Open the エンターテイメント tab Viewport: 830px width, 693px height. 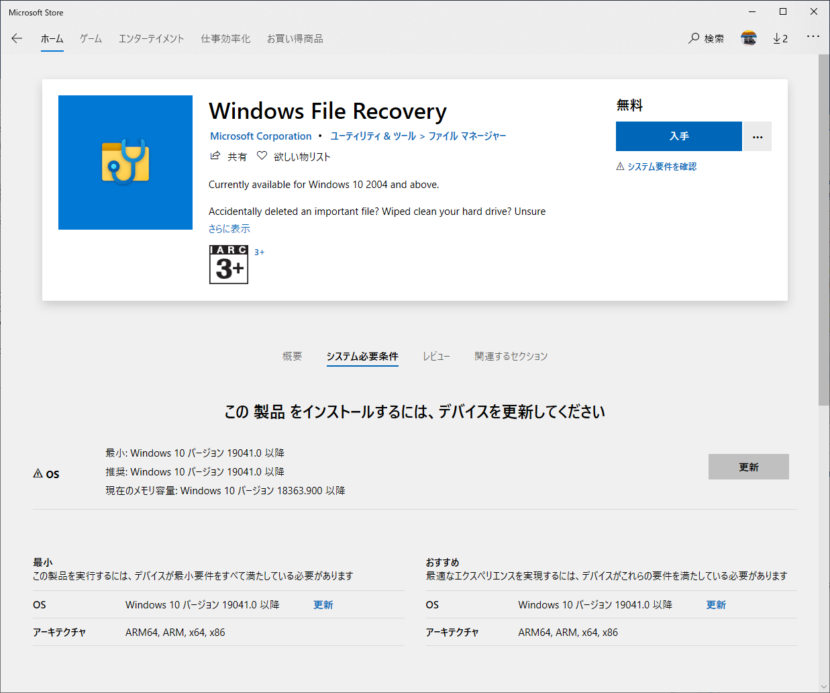point(151,38)
